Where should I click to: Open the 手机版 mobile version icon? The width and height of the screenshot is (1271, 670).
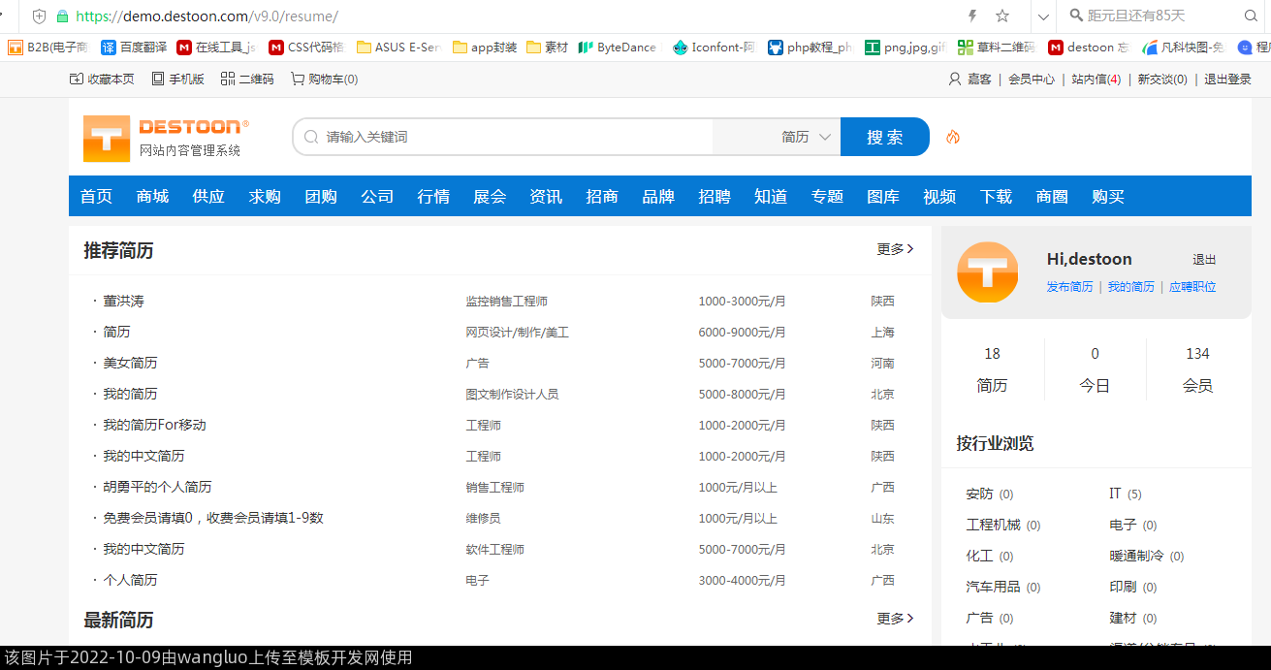(158, 80)
